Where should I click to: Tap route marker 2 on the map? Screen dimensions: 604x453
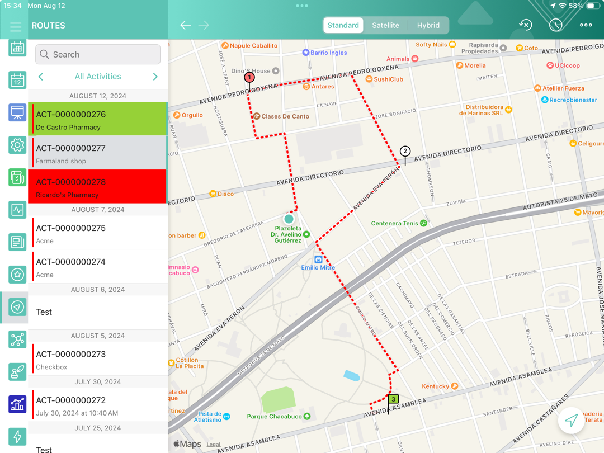[405, 150]
